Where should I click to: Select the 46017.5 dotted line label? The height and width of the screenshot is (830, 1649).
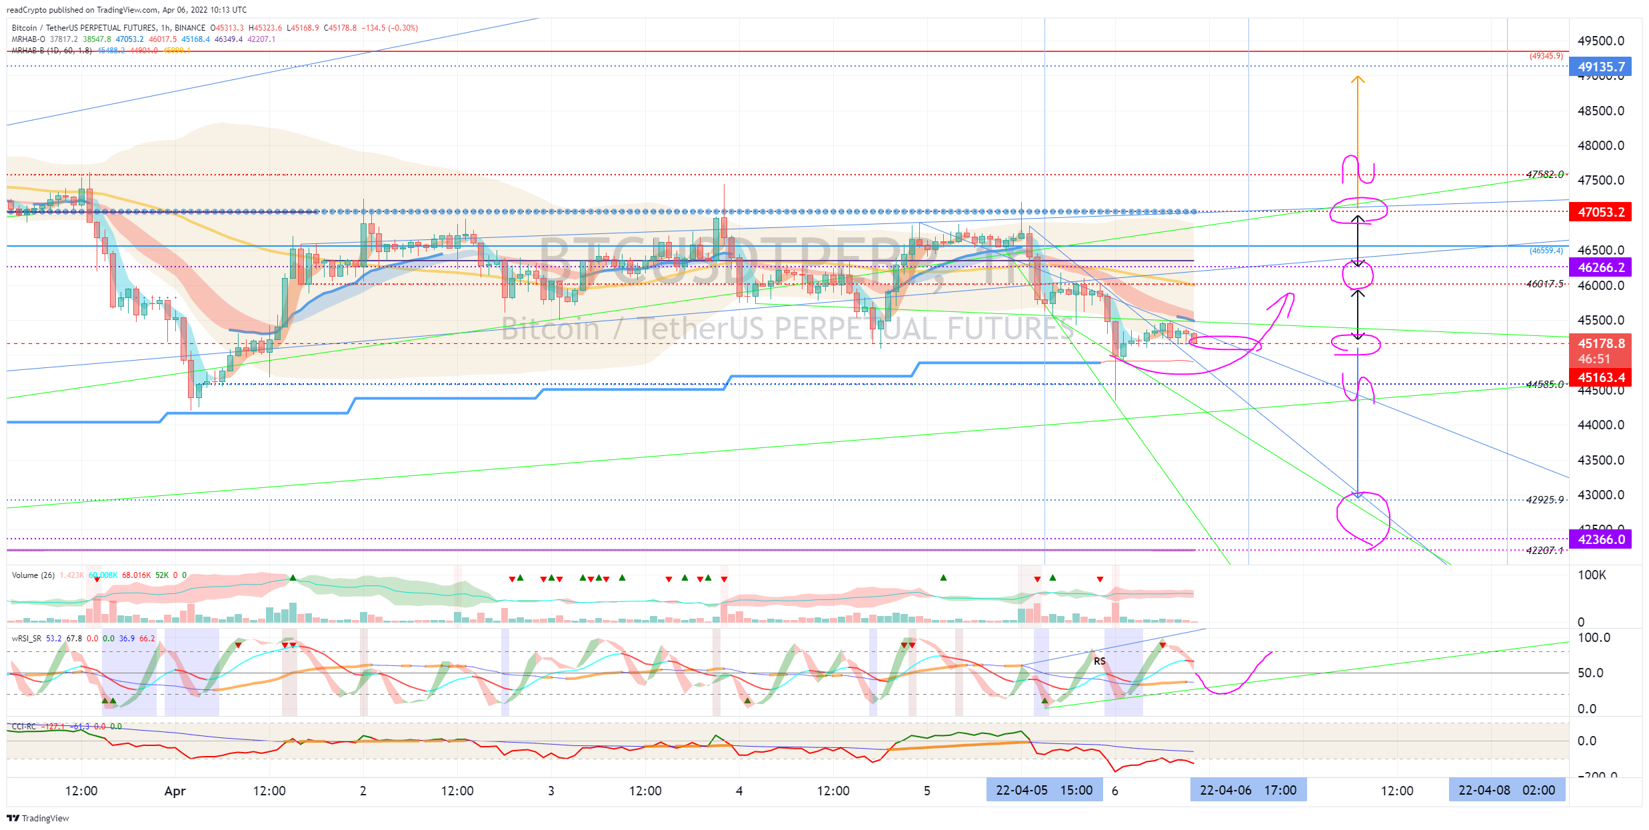[1545, 284]
